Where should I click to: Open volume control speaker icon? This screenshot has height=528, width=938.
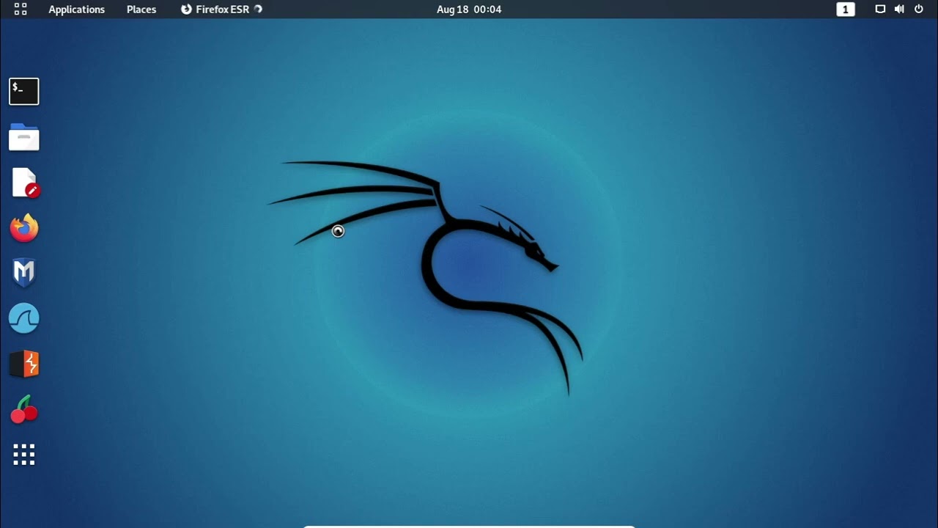pos(899,10)
